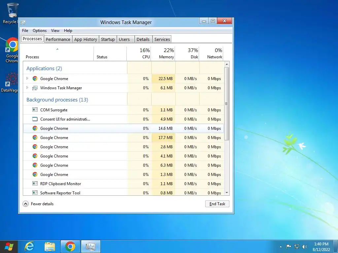Switch to the Services tab
The width and height of the screenshot is (338, 253).
[x=162, y=40]
